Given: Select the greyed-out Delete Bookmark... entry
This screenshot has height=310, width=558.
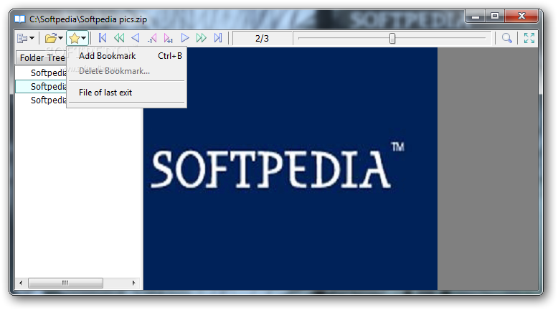Looking at the screenshot, I should pyautogui.click(x=127, y=71).
